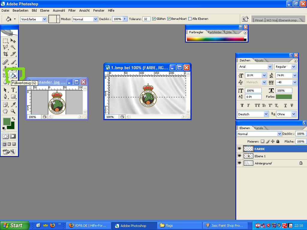Open the Modus blend mode dropdown

pos(85,19)
